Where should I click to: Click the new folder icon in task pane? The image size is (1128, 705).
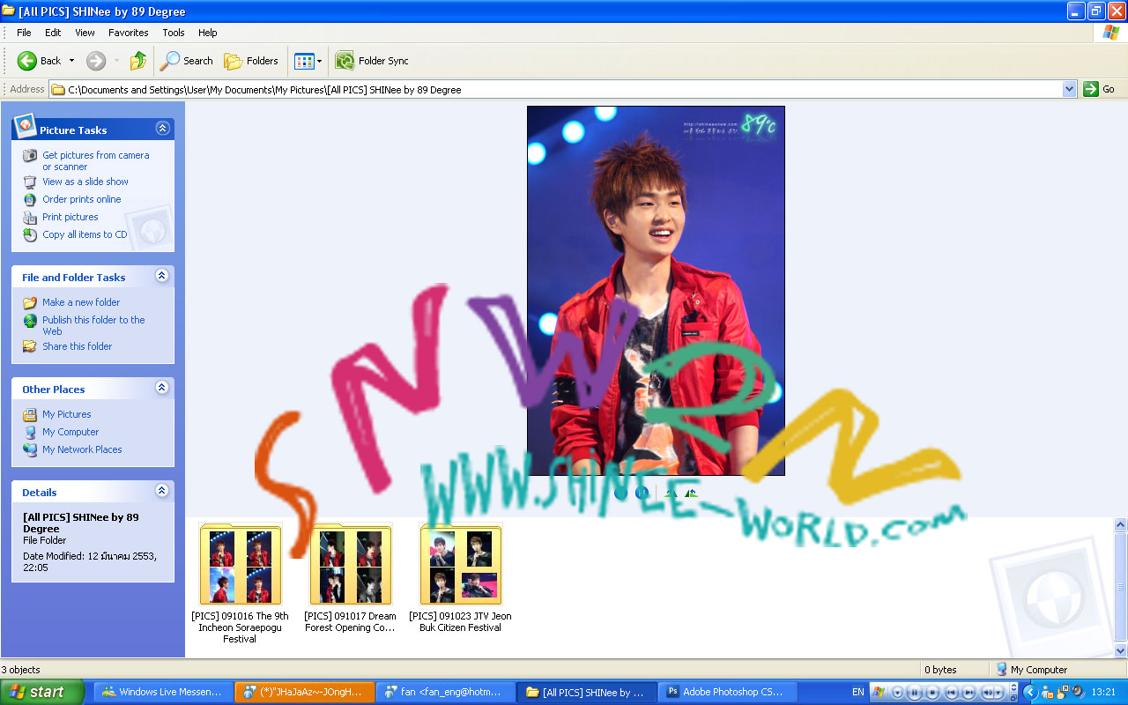(x=30, y=302)
